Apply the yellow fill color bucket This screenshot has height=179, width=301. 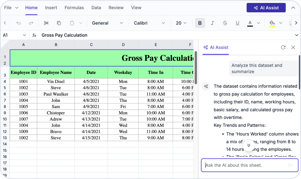pyautogui.click(x=272, y=23)
